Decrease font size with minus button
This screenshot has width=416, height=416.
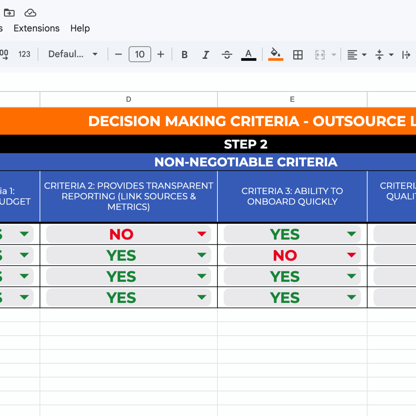118,54
